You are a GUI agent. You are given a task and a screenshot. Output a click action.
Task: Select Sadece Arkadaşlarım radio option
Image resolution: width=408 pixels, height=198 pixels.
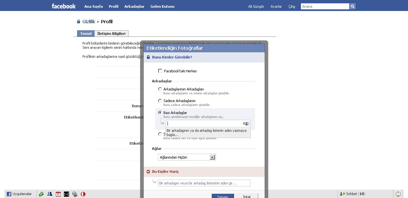point(160,101)
